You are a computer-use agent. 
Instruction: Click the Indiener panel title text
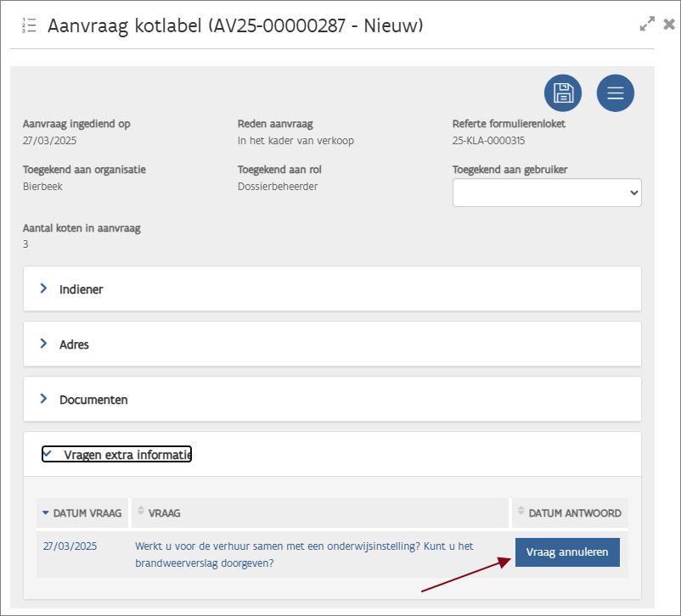coord(81,289)
